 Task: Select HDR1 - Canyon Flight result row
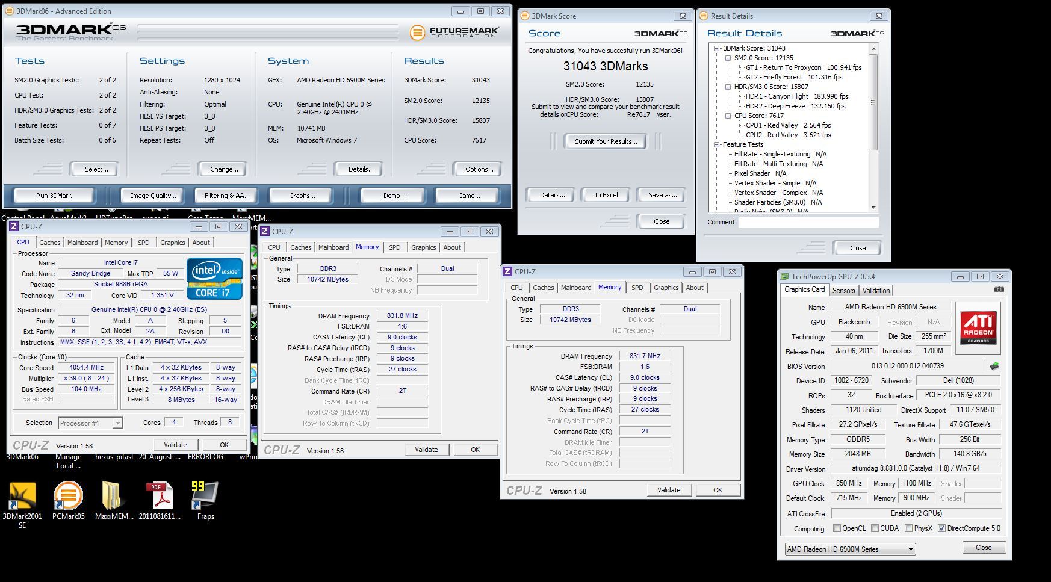(797, 96)
